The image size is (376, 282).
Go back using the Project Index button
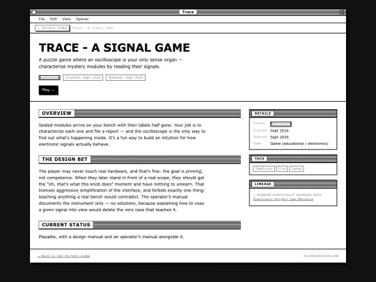tap(52, 28)
